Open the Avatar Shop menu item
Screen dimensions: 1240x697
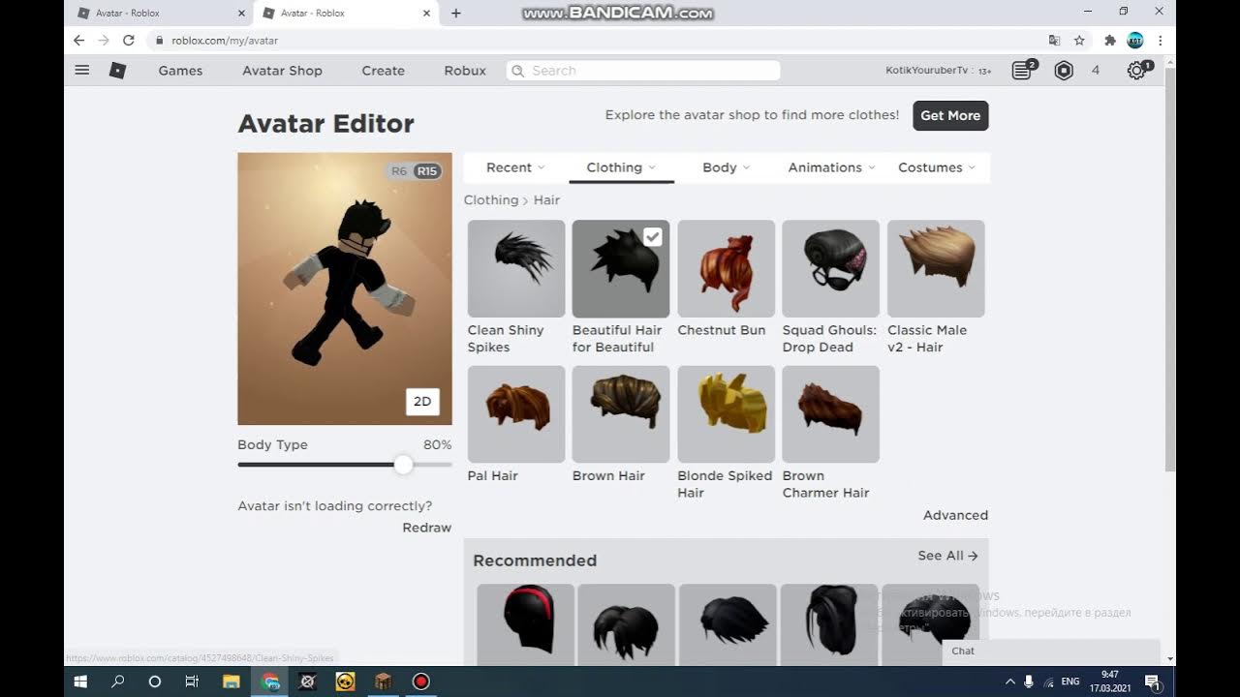point(282,71)
